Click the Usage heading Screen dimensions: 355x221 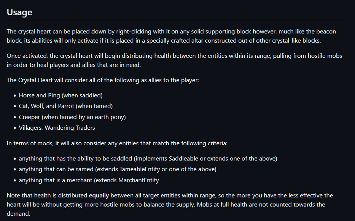[x=19, y=12]
